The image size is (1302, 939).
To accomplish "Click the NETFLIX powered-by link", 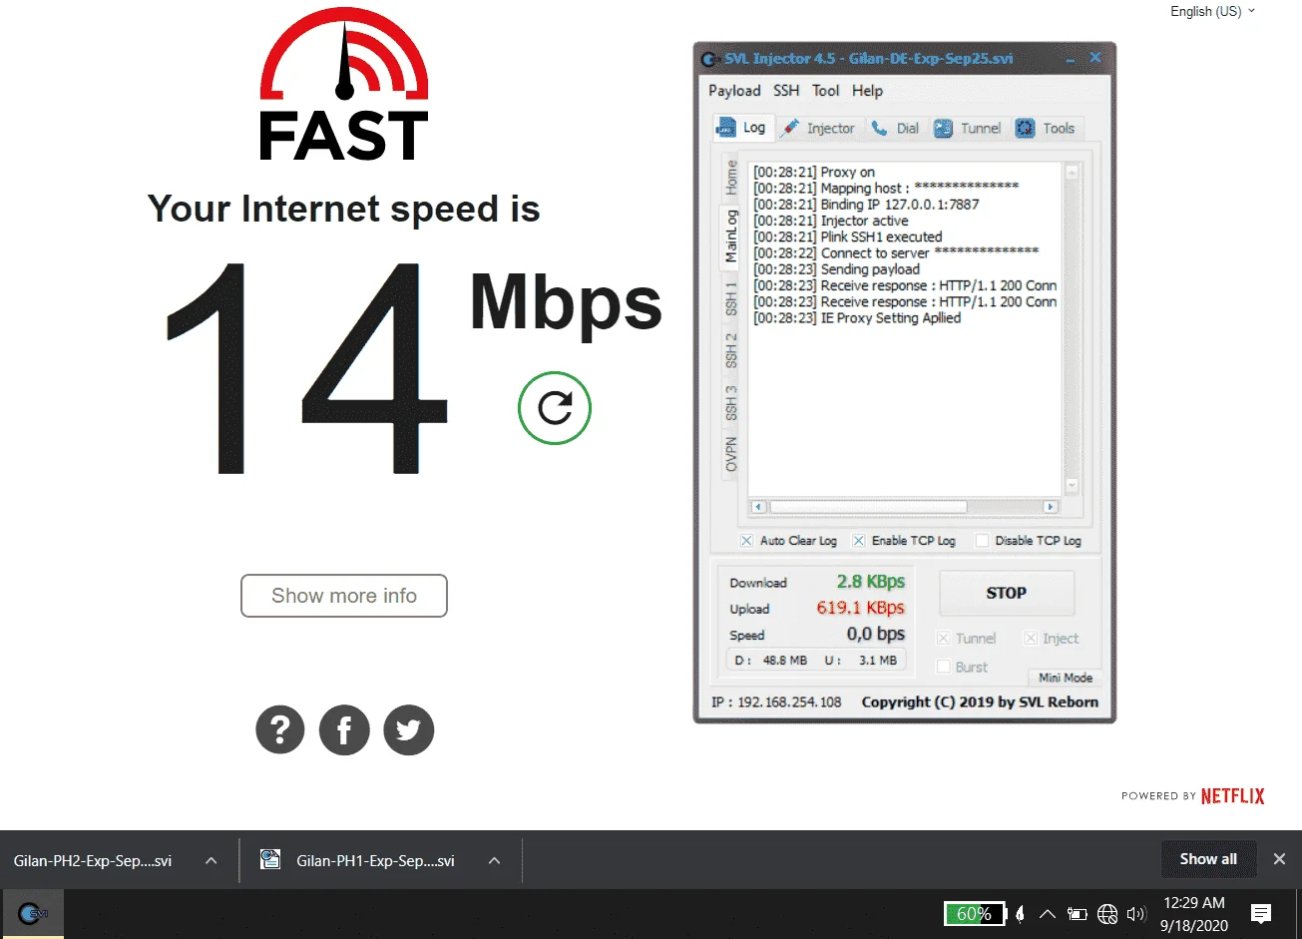I will [x=1232, y=796].
